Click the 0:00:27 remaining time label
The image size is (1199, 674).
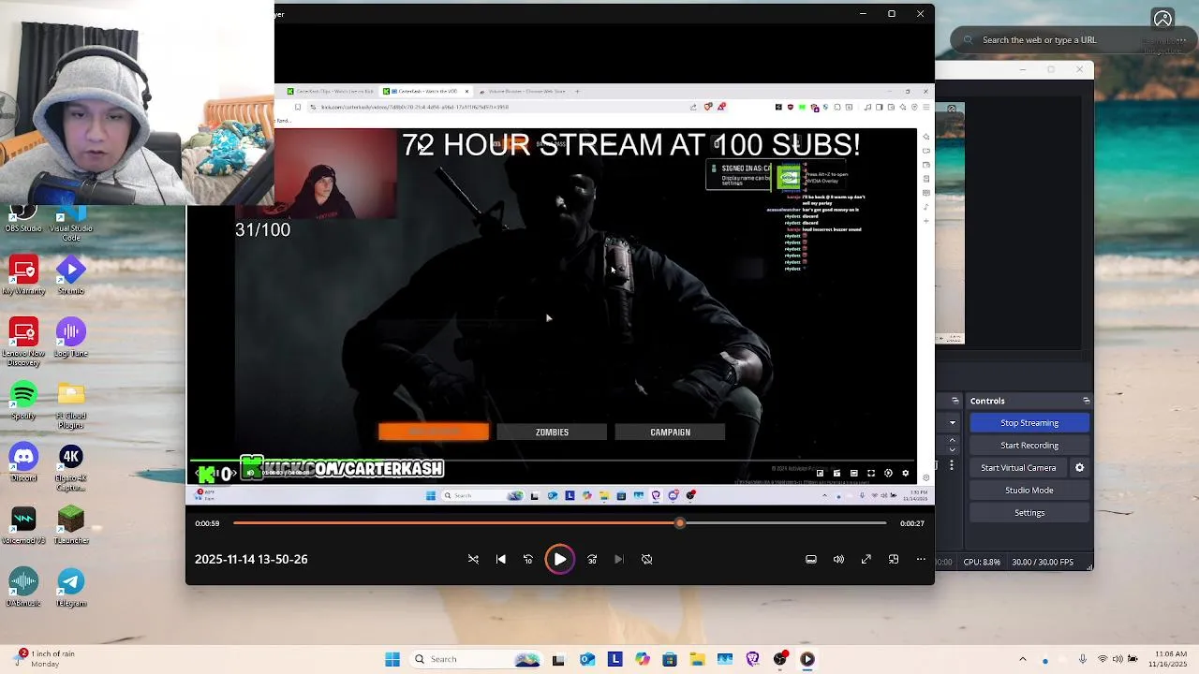coord(912,523)
